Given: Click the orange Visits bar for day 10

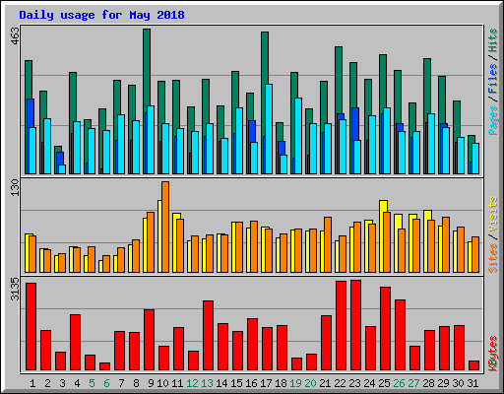Looking at the screenshot, I should (x=165, y=227).
